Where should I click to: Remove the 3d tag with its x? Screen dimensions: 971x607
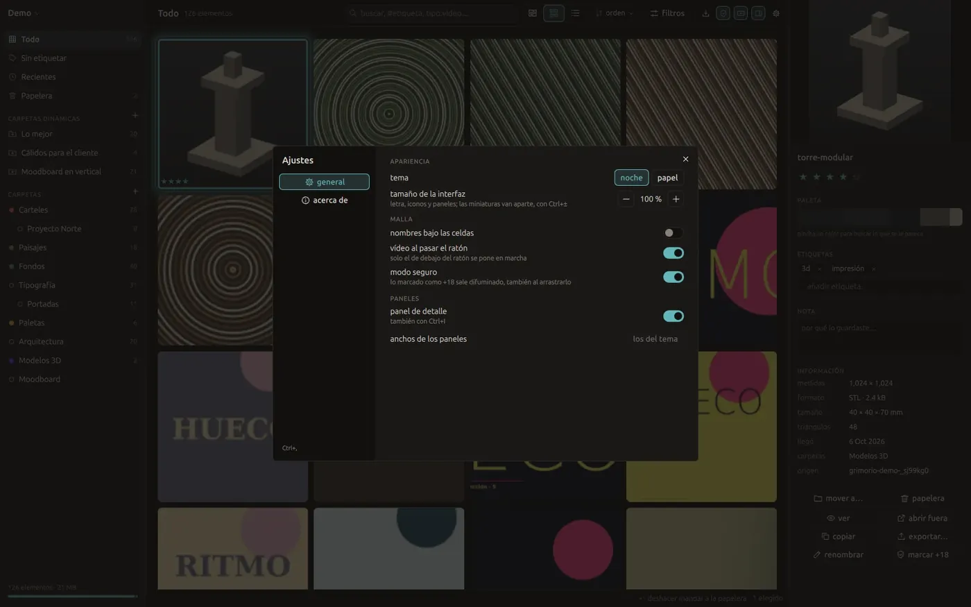pos(819,269)
